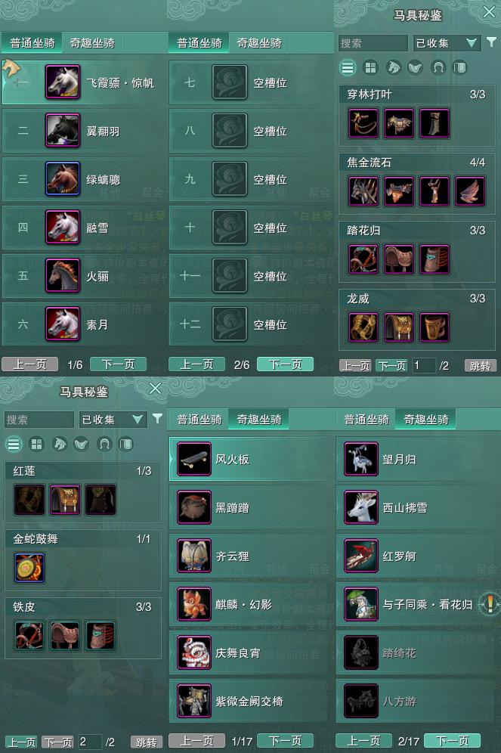The height and width of the screenshot is (753, 501).
Task: Select the 飞霞骠·惊帆 horse icon
Action: pyautogui.click(x=63, y=82)
